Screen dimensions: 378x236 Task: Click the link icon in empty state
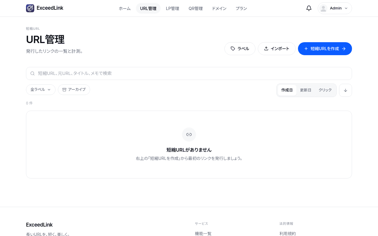pos(189,135)
